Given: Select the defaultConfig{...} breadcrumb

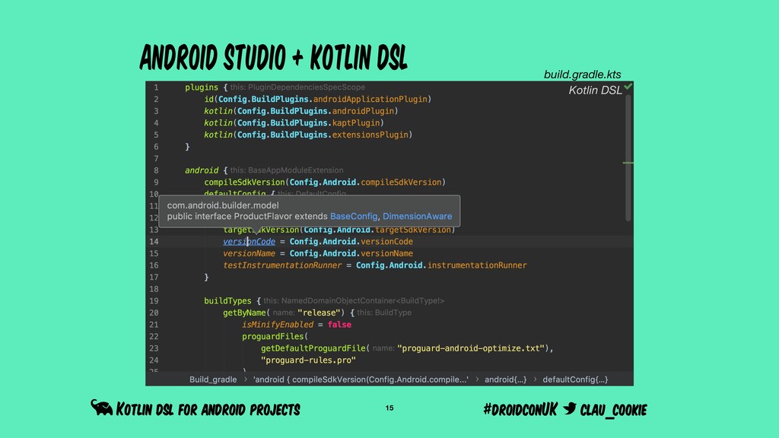Looking at the screenshot, I should (575, 379).
